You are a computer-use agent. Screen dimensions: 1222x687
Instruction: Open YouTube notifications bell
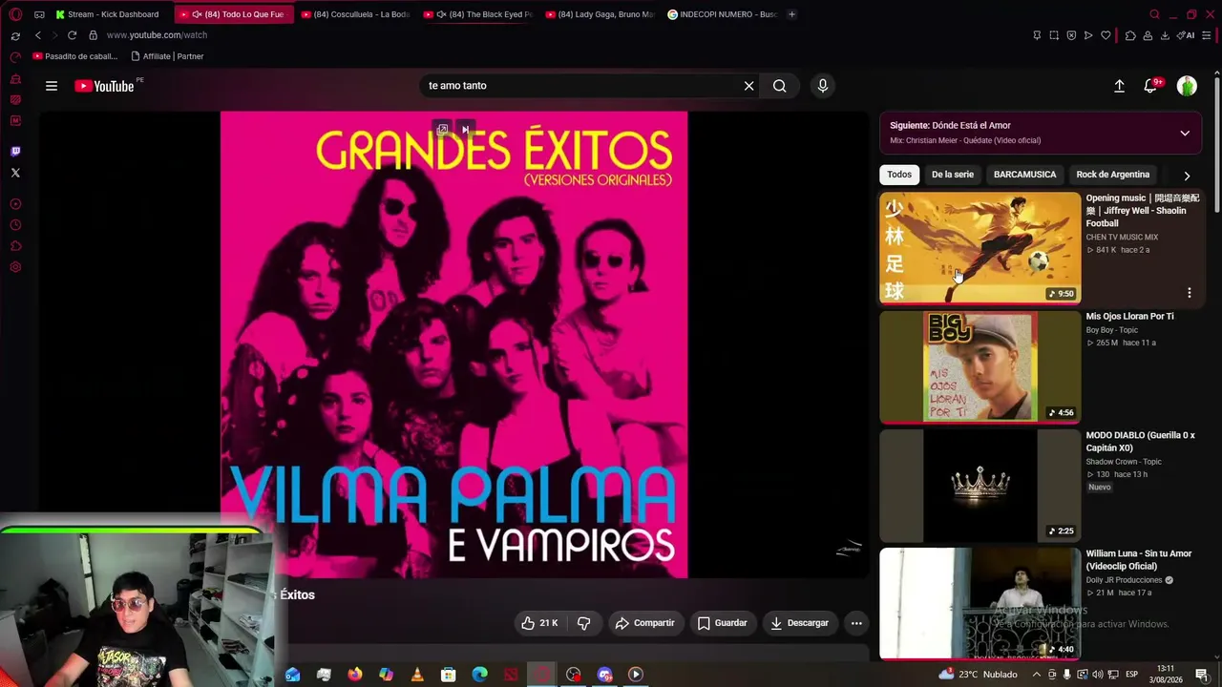(1151, 86)
